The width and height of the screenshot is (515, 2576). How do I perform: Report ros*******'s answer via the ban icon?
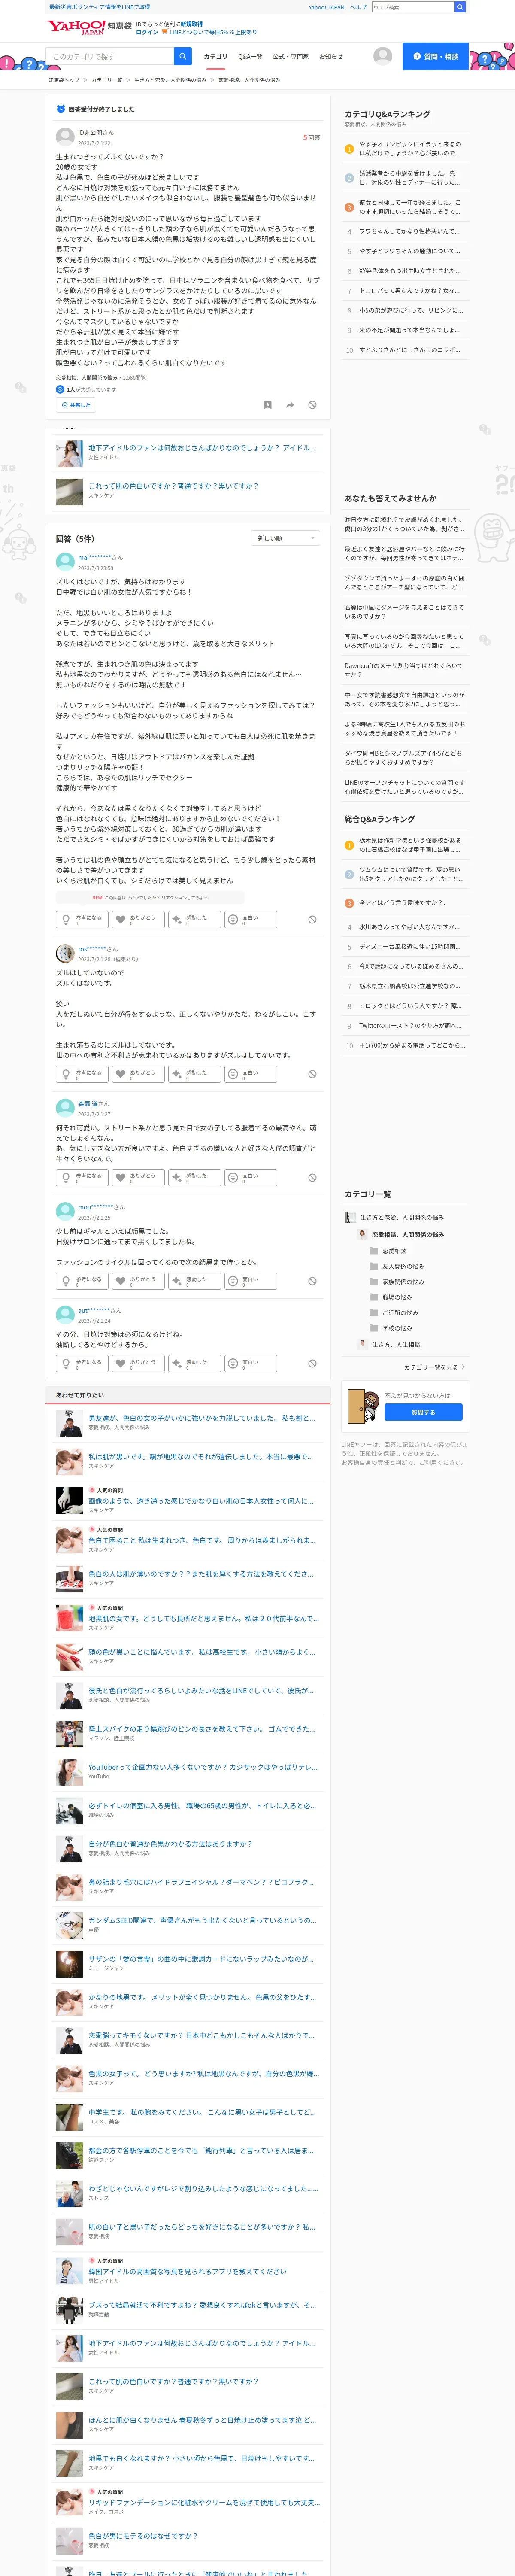312,1074
